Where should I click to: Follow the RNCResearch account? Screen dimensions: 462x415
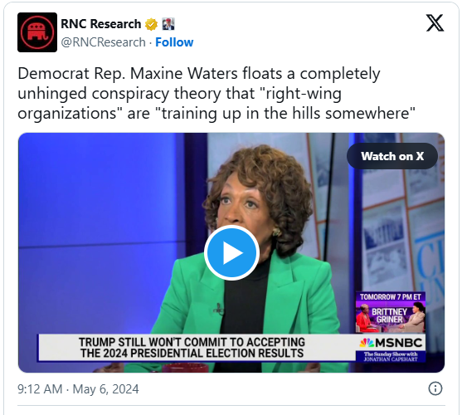pyautogui.click(x=174, y=42)
